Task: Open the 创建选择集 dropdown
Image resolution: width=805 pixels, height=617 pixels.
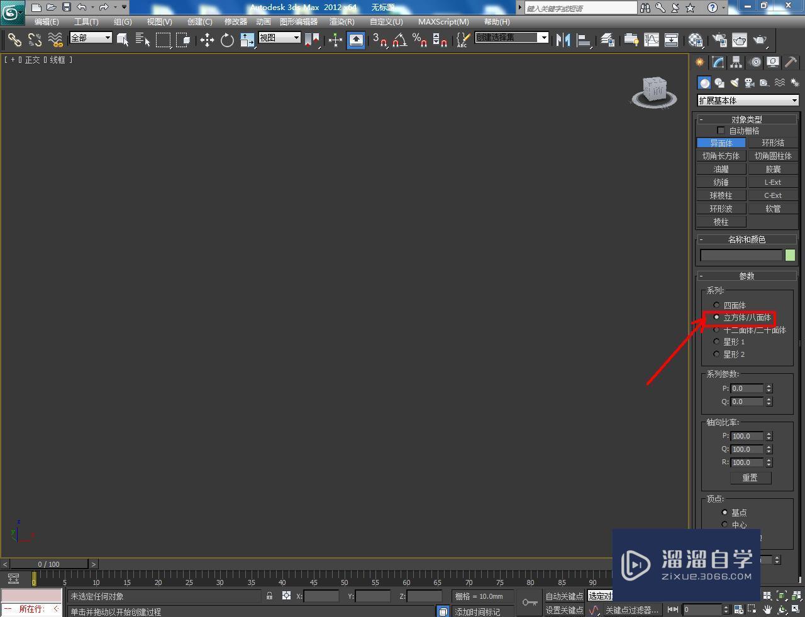Action: tap(511, 38)
